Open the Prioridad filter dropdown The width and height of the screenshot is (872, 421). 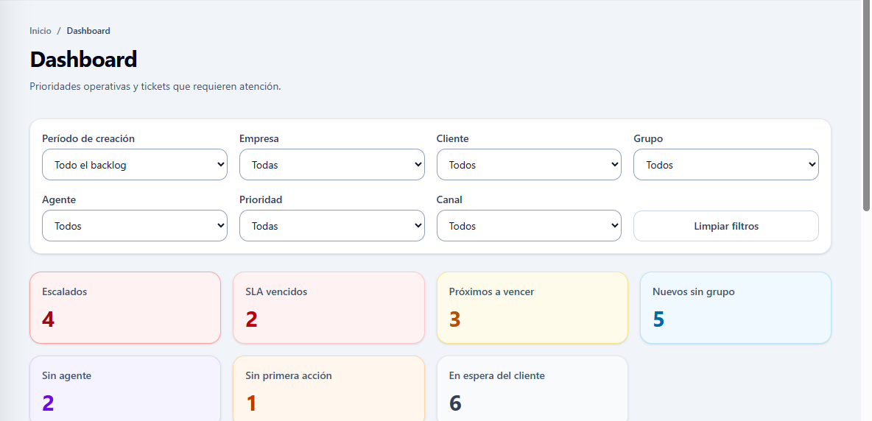332,225
